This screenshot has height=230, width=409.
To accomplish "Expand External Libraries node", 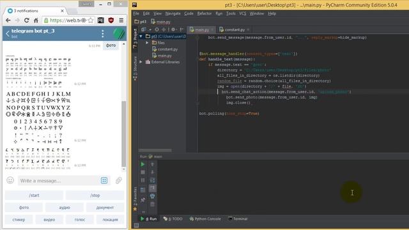I will click(141, 62).
